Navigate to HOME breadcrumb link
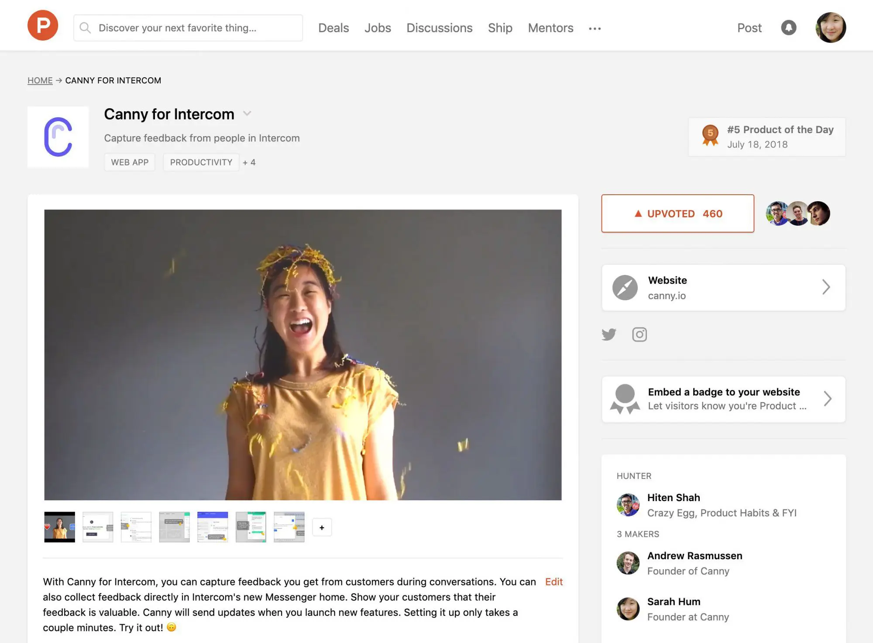This screenshot has width=873, height=643. click(40, 80)
